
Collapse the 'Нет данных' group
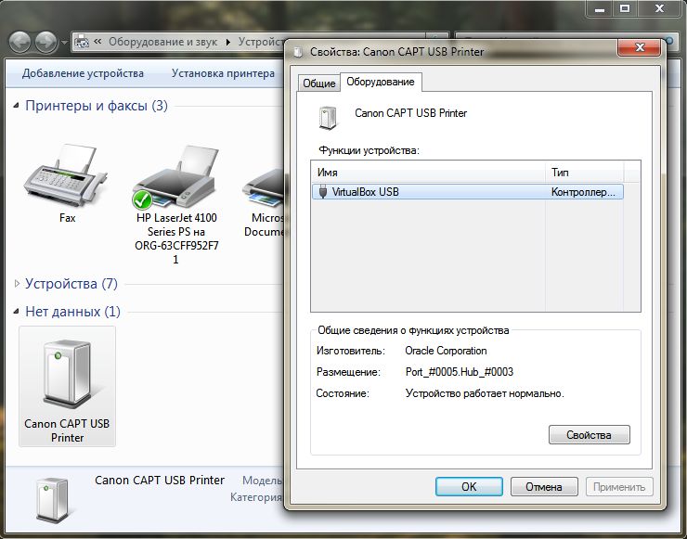16,312
